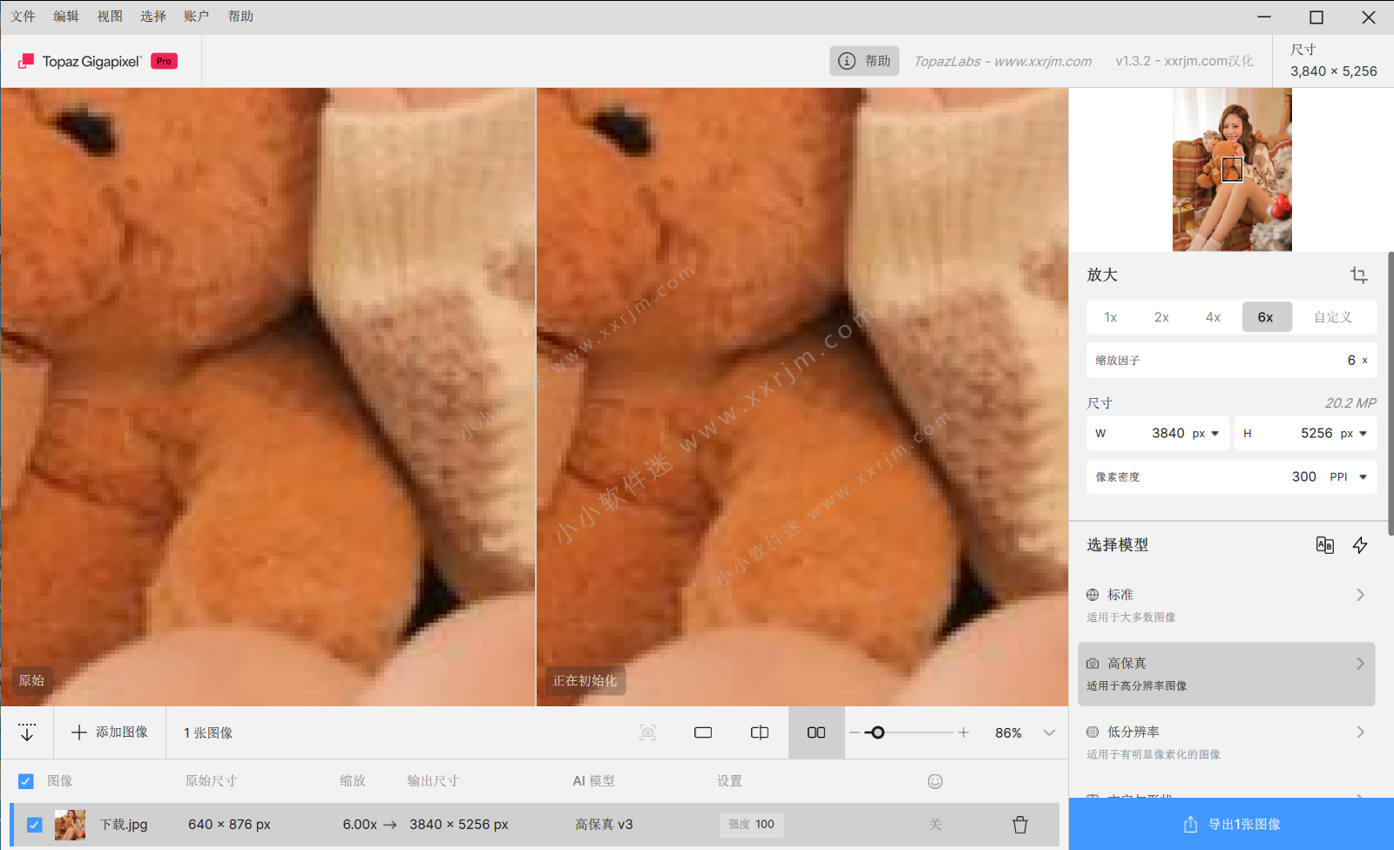
Task: Click the 高保真 v3 model cell
Action: [604, 825]
